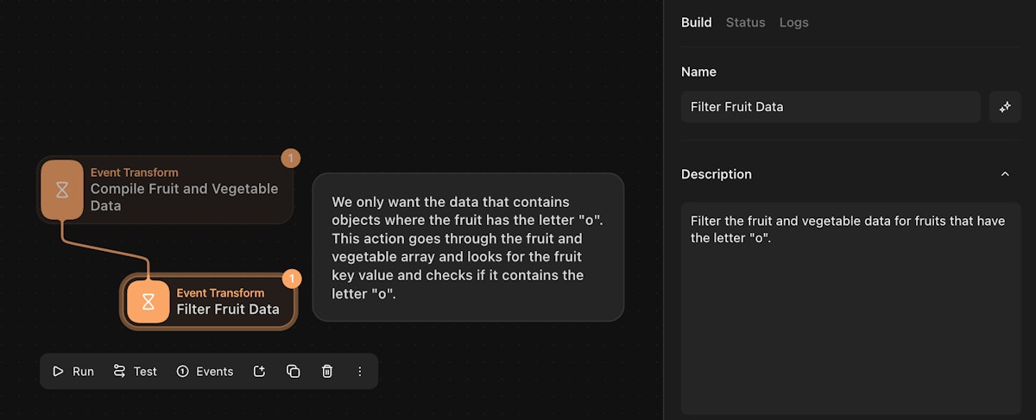Select the annotation note about letter "o"

tap(467, 248)
